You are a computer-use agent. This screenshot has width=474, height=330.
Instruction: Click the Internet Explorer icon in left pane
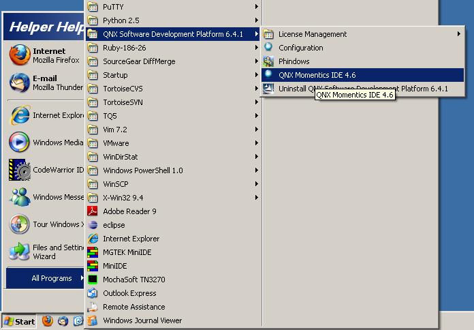[19, 115]
